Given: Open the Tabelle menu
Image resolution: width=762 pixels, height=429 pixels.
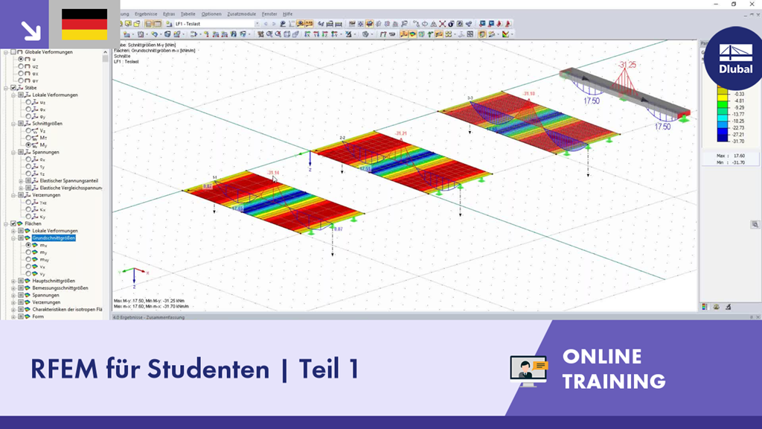Looking at the screenshot, I should pos(188,14).
